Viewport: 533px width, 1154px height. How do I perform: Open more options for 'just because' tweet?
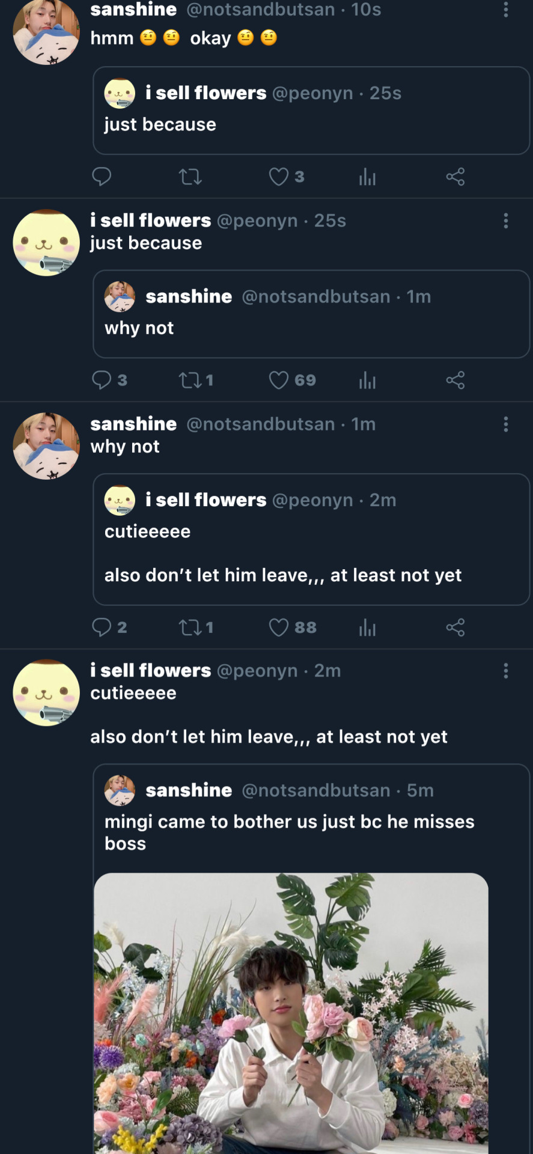506,221
